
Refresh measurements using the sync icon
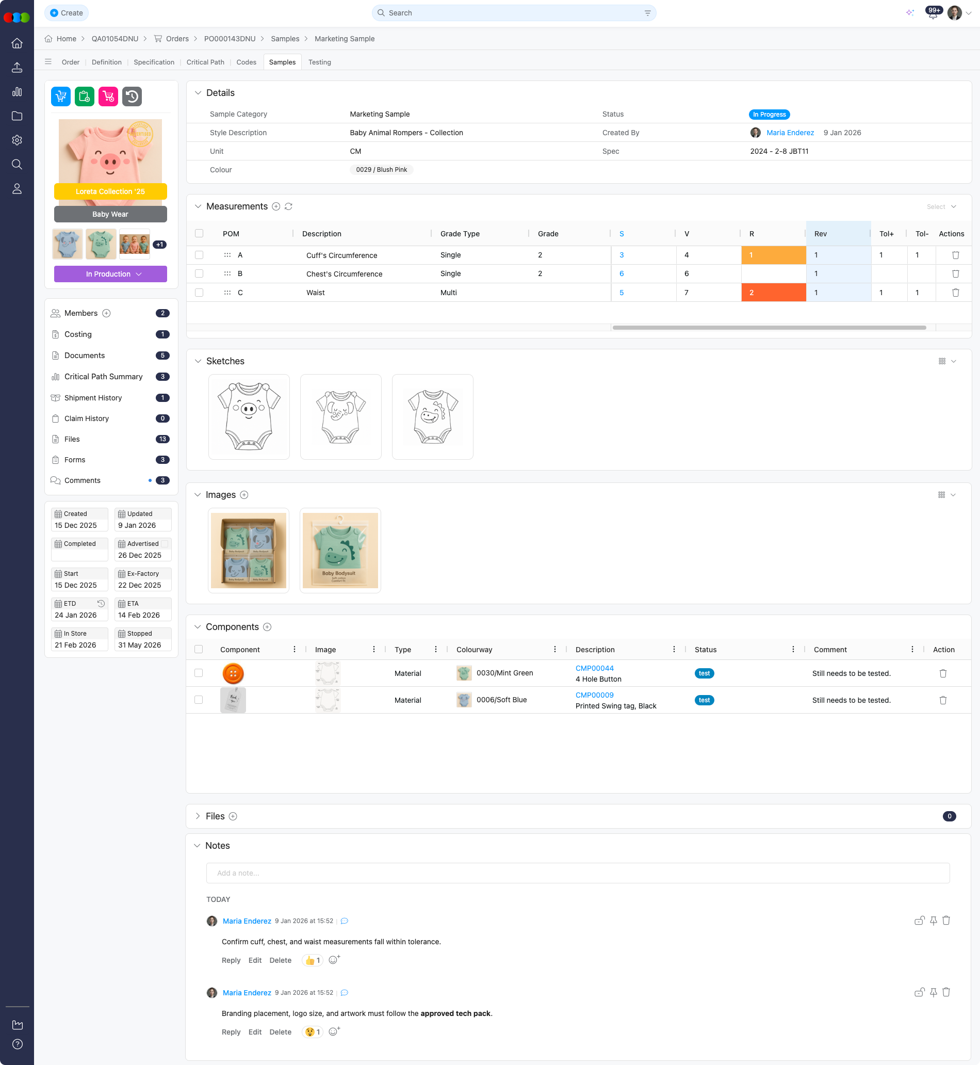coord(289,206)
